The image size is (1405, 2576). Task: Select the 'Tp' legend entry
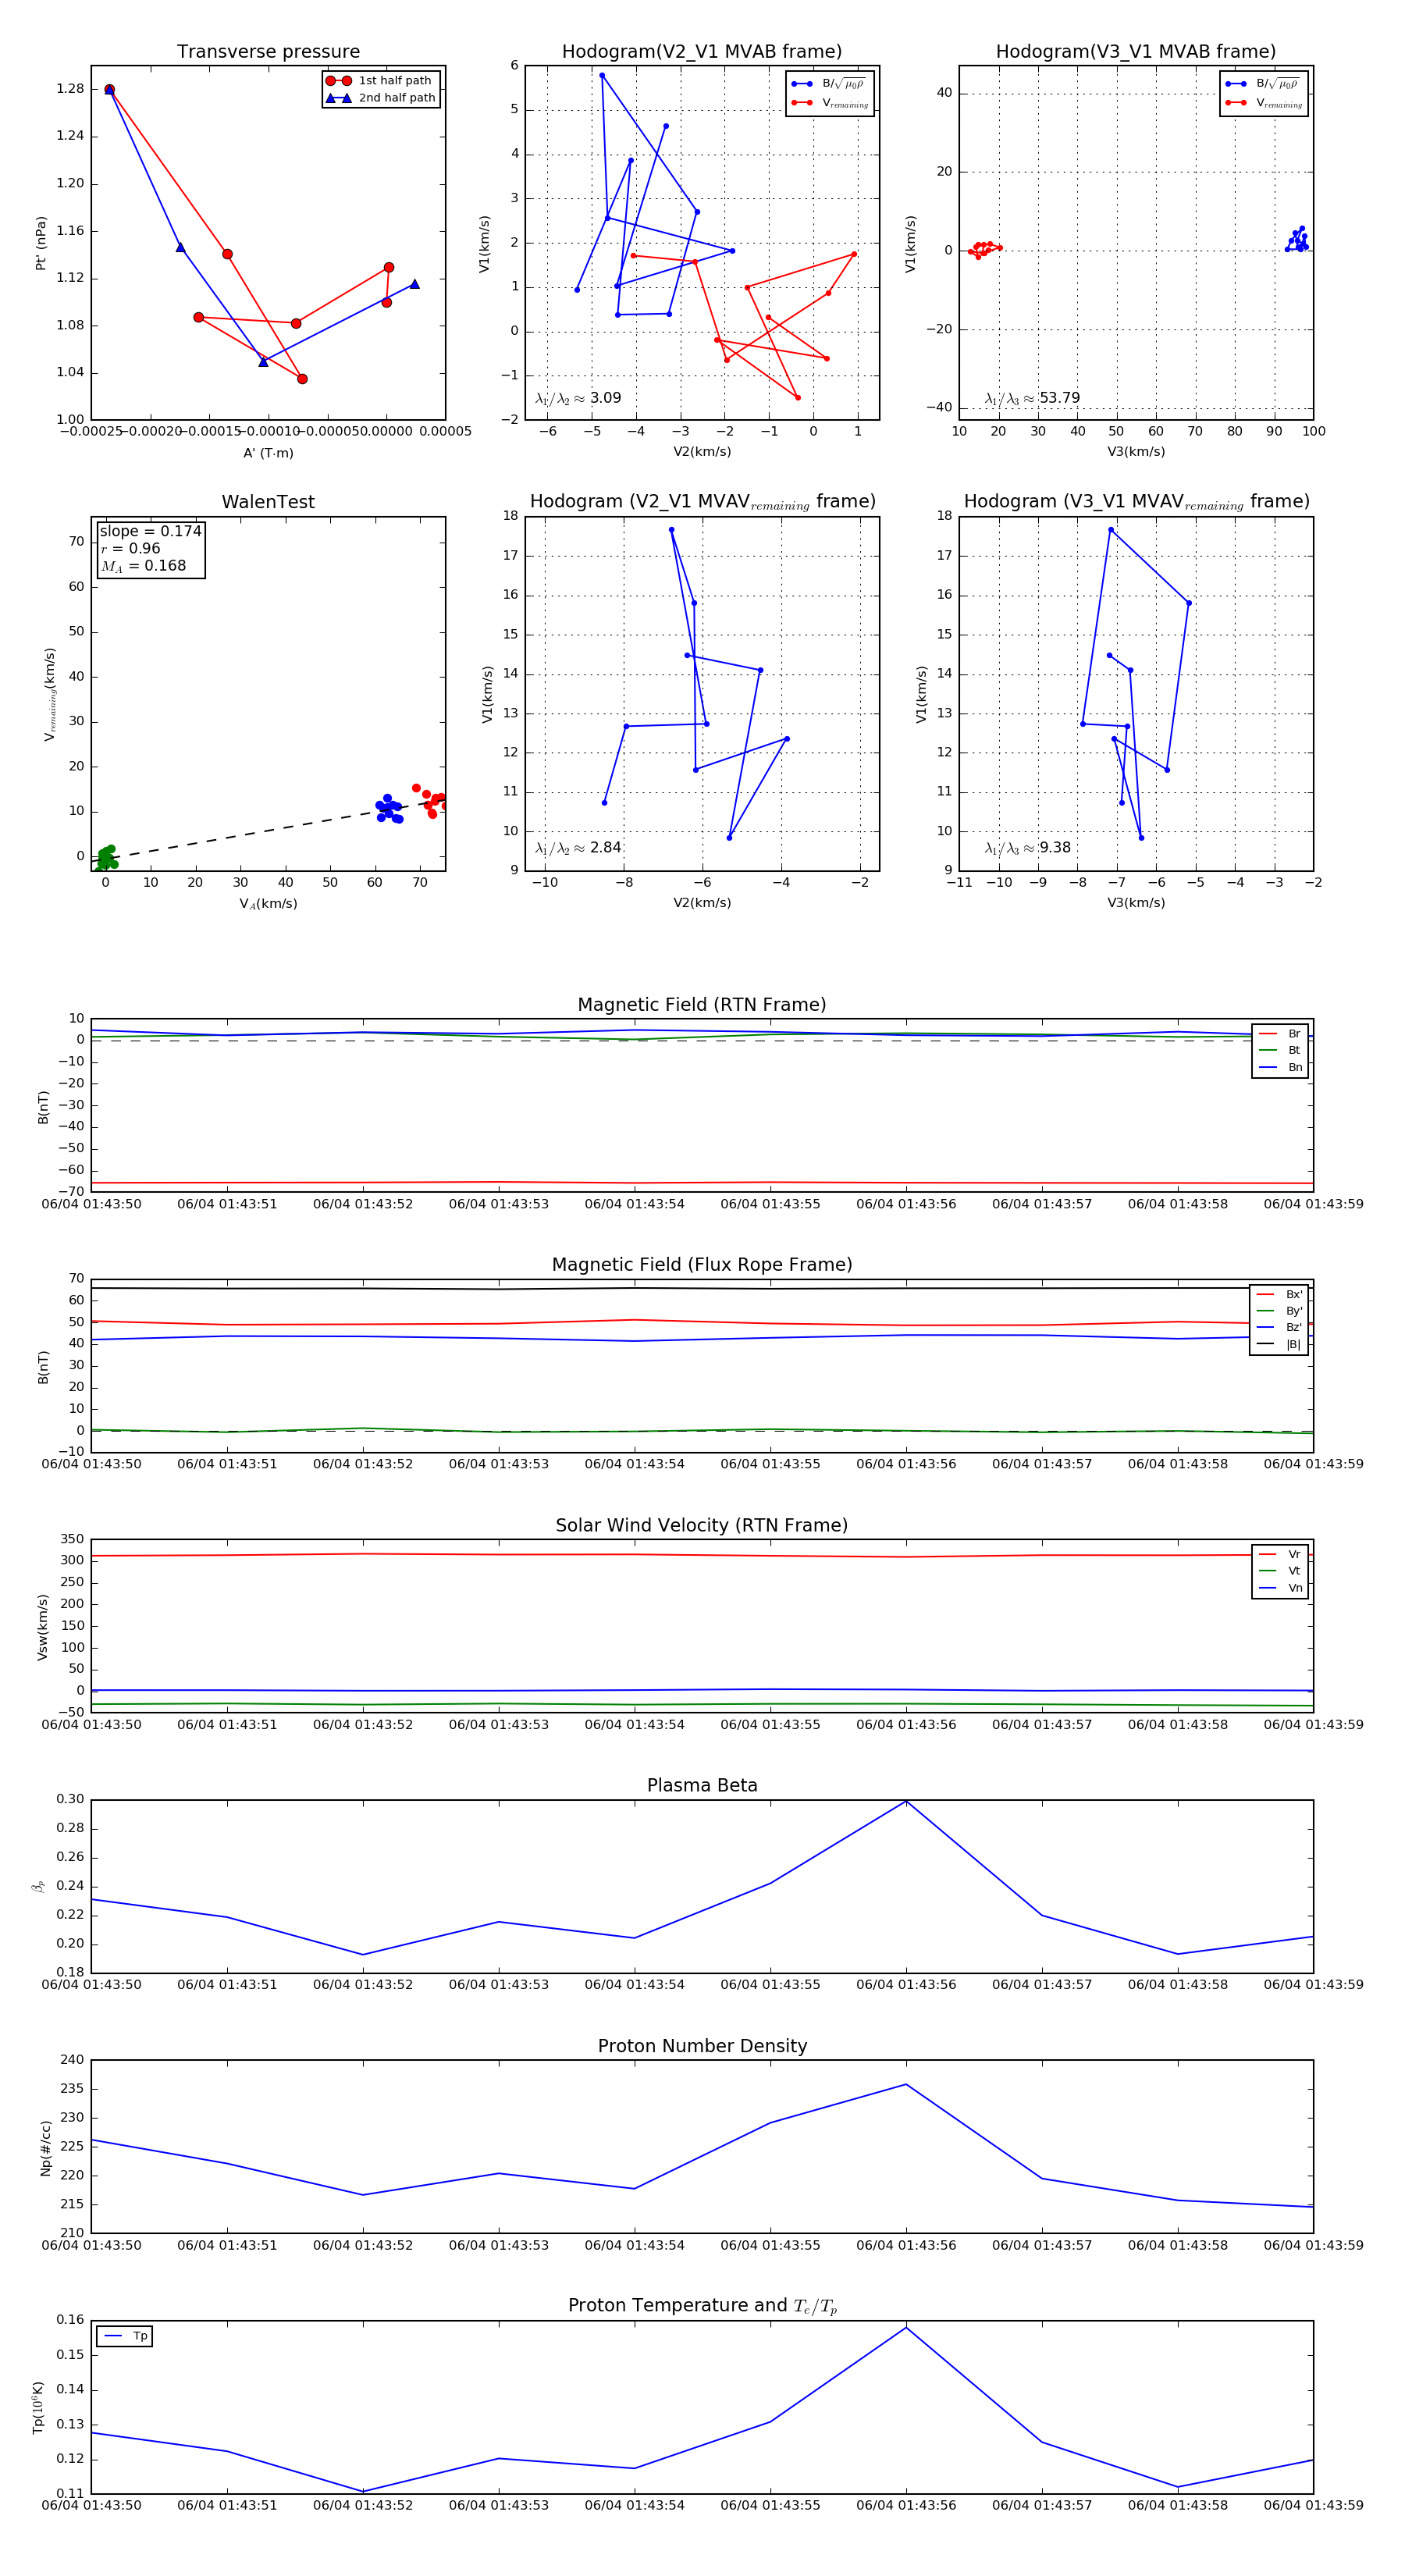click(125, 2336)
